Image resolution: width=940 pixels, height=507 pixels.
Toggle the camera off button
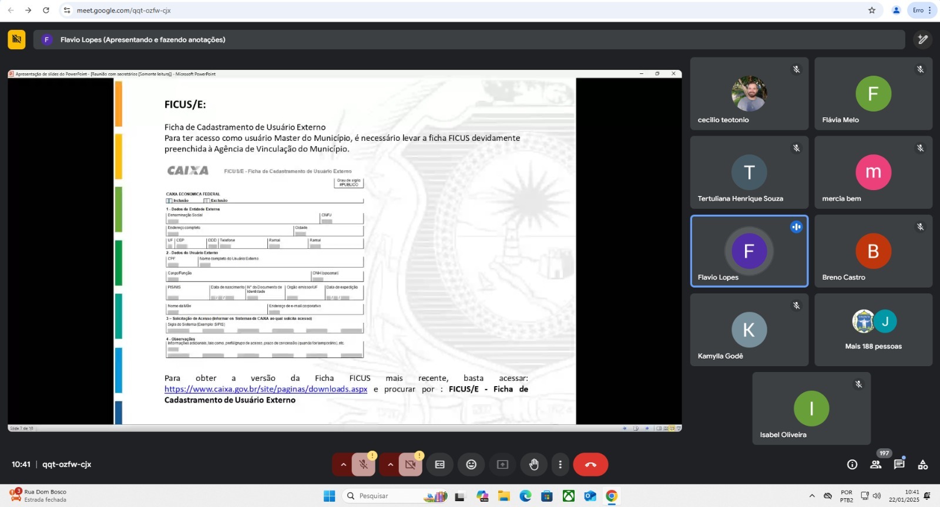click(411, 465)
